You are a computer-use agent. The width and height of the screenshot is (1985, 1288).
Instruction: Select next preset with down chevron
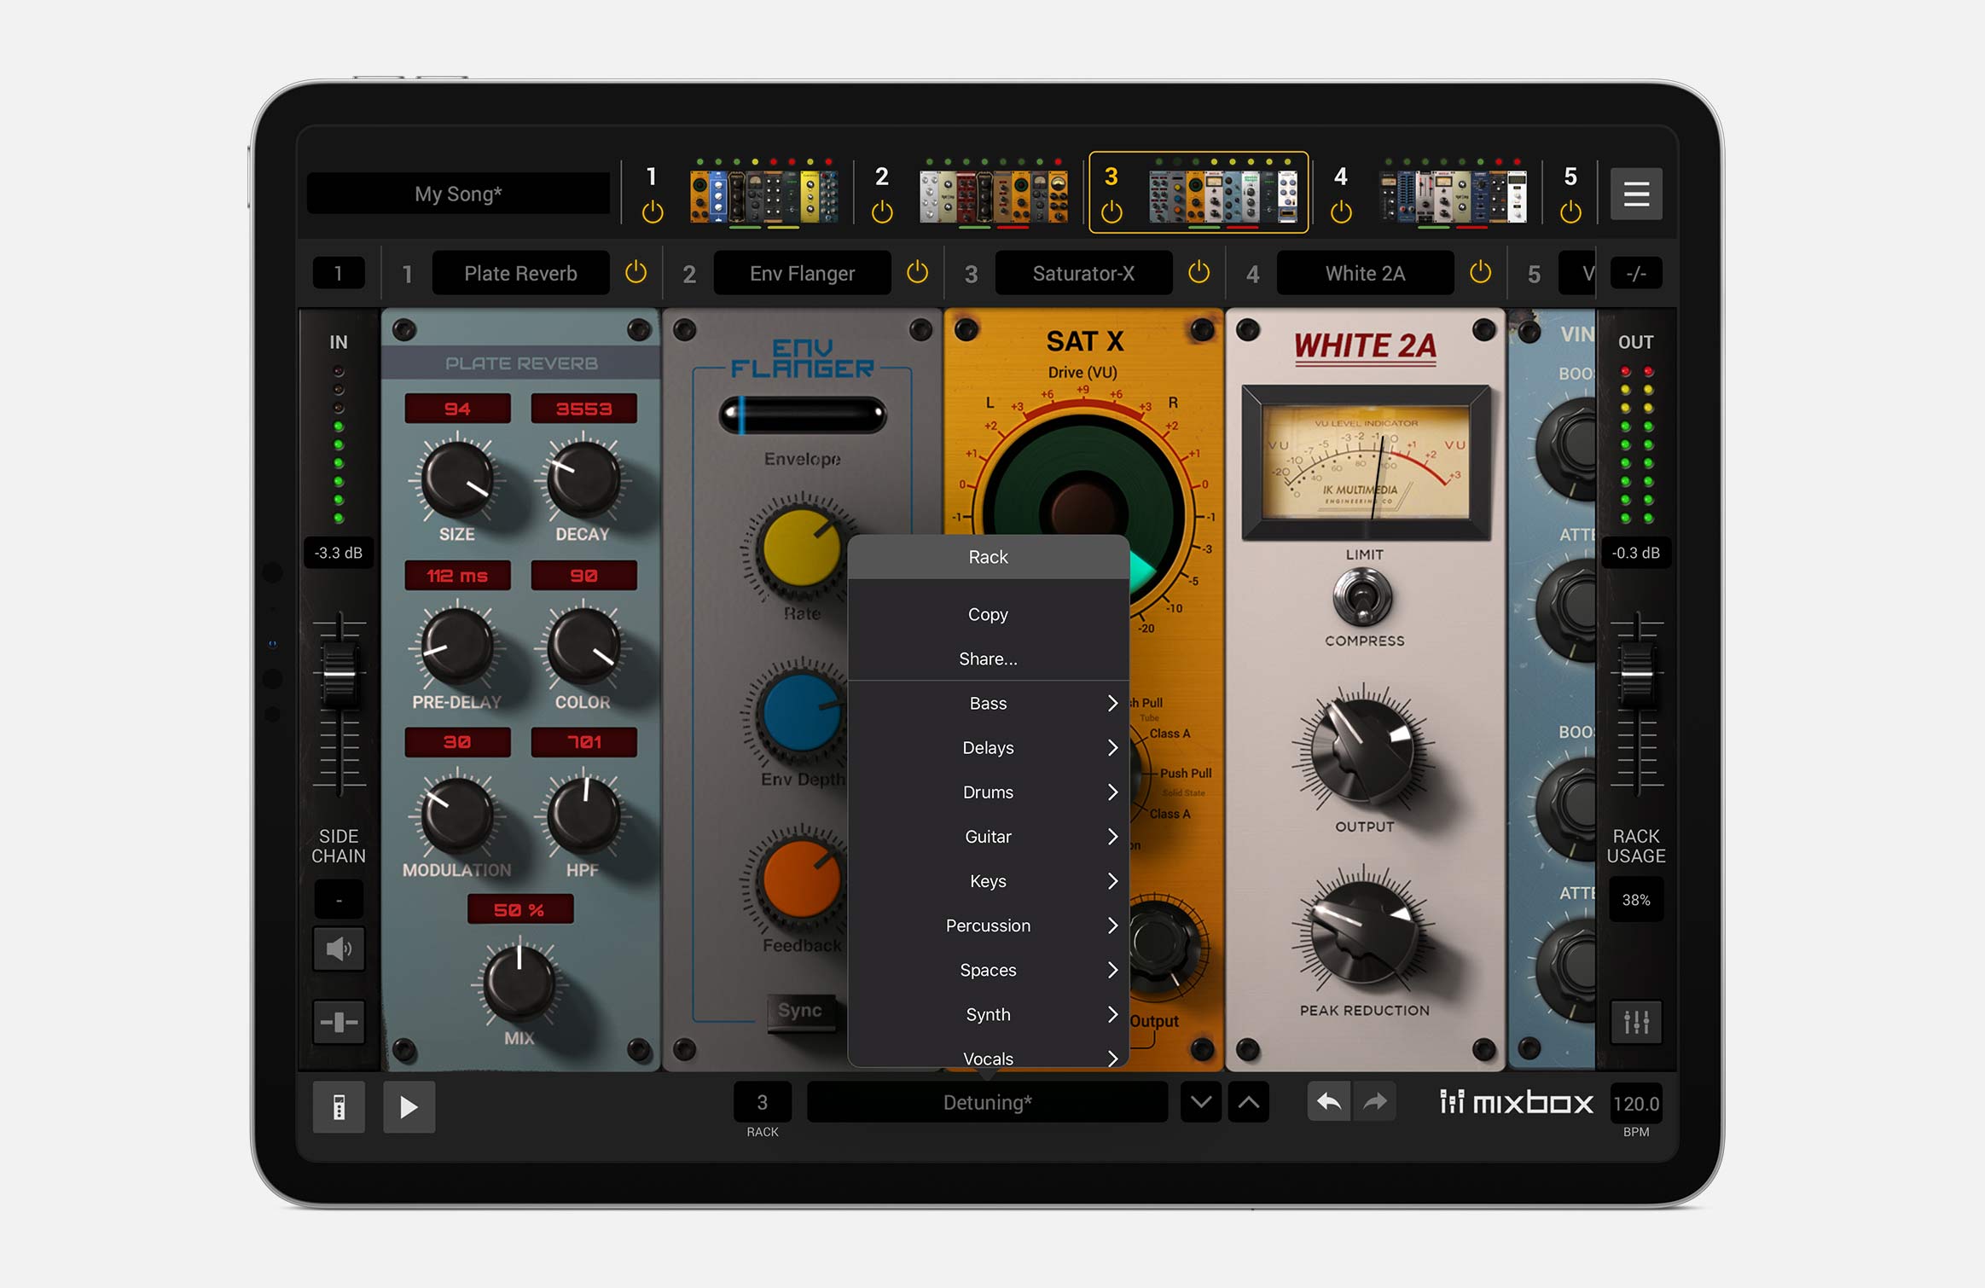click(1200, 1102)
